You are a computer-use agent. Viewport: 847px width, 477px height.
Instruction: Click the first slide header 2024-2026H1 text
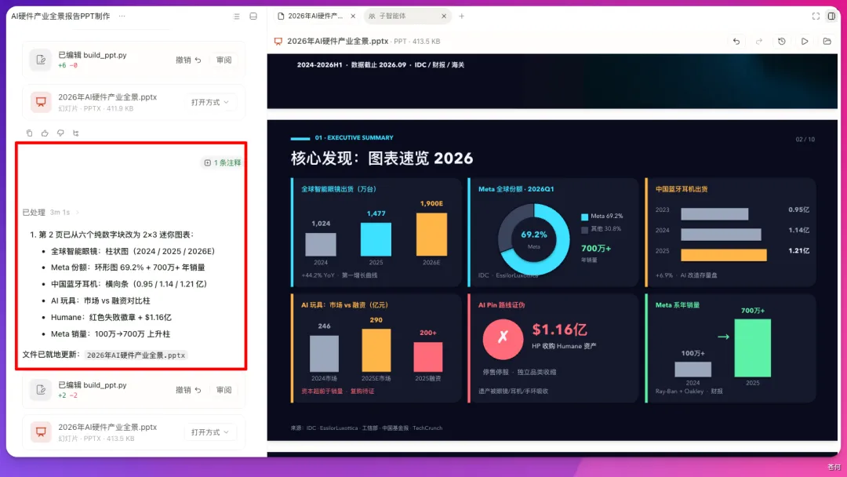pos(380,65)
